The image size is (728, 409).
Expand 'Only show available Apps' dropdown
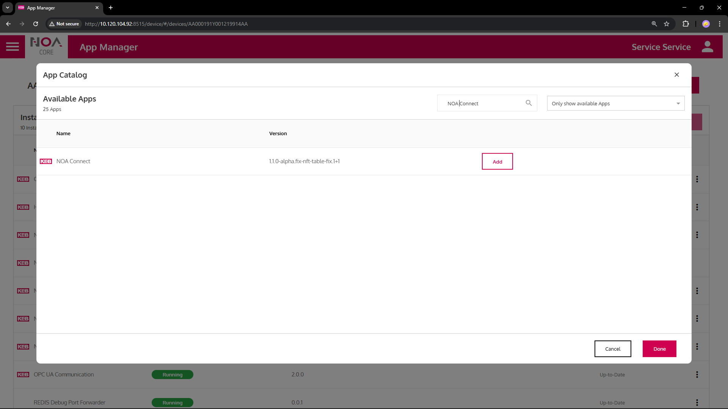pos(615,103)
